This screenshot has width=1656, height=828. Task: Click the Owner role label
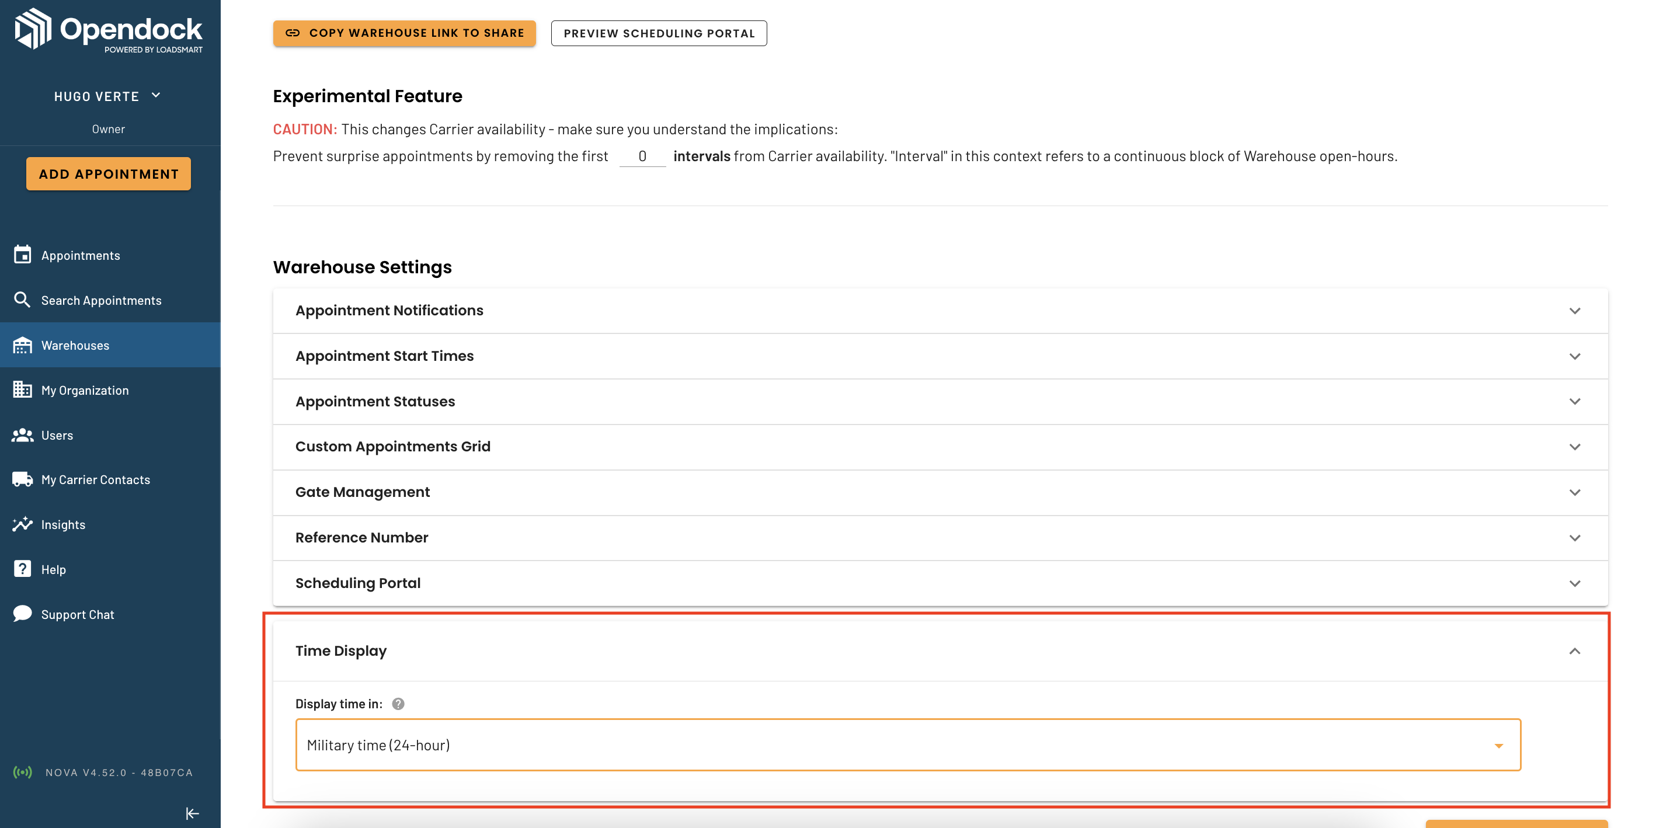click(x=108, y=129)
